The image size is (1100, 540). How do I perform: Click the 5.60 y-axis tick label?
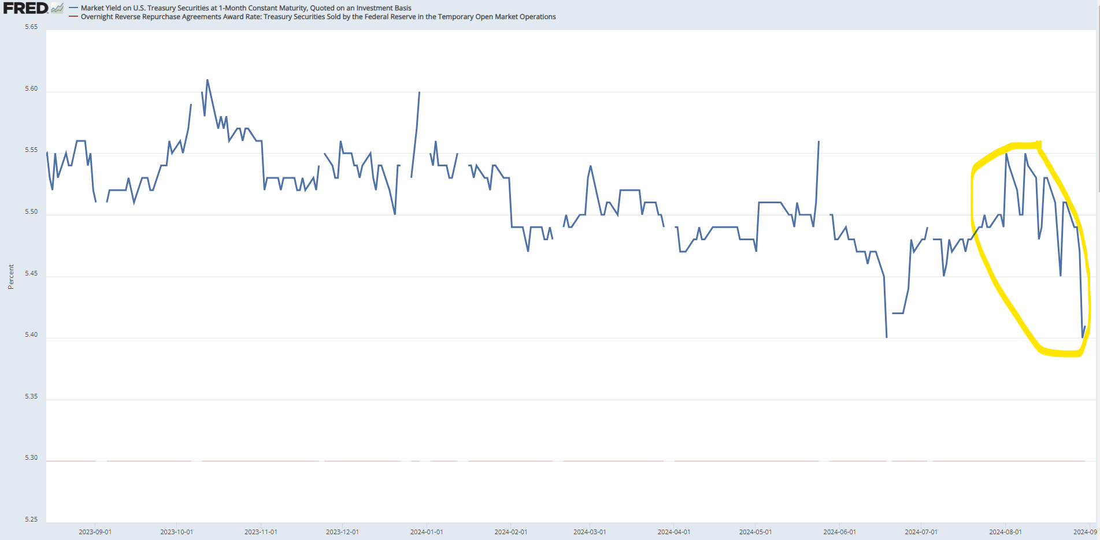click(x=31, y=88)
